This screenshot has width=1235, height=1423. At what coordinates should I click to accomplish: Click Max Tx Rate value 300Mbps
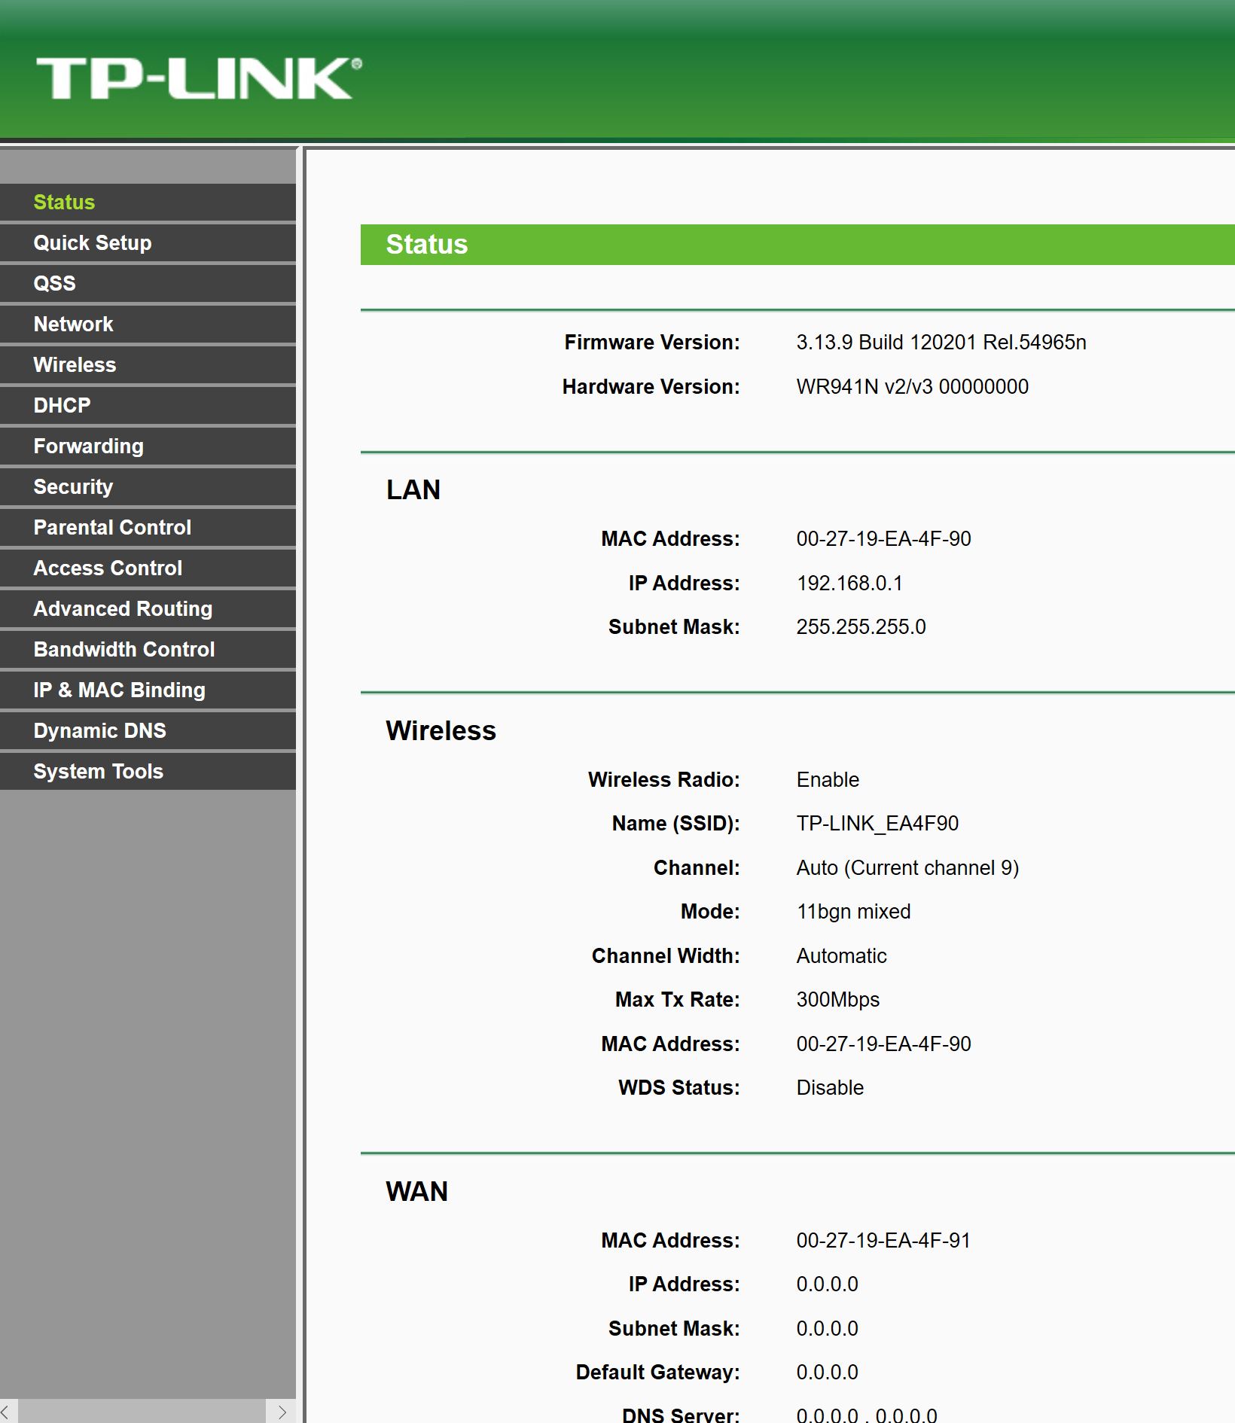[838, 1000]
